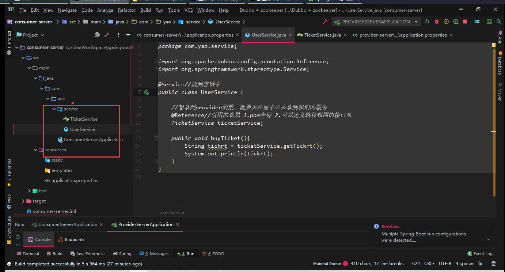Click the Material Darker theme indicator

point(327,264)
